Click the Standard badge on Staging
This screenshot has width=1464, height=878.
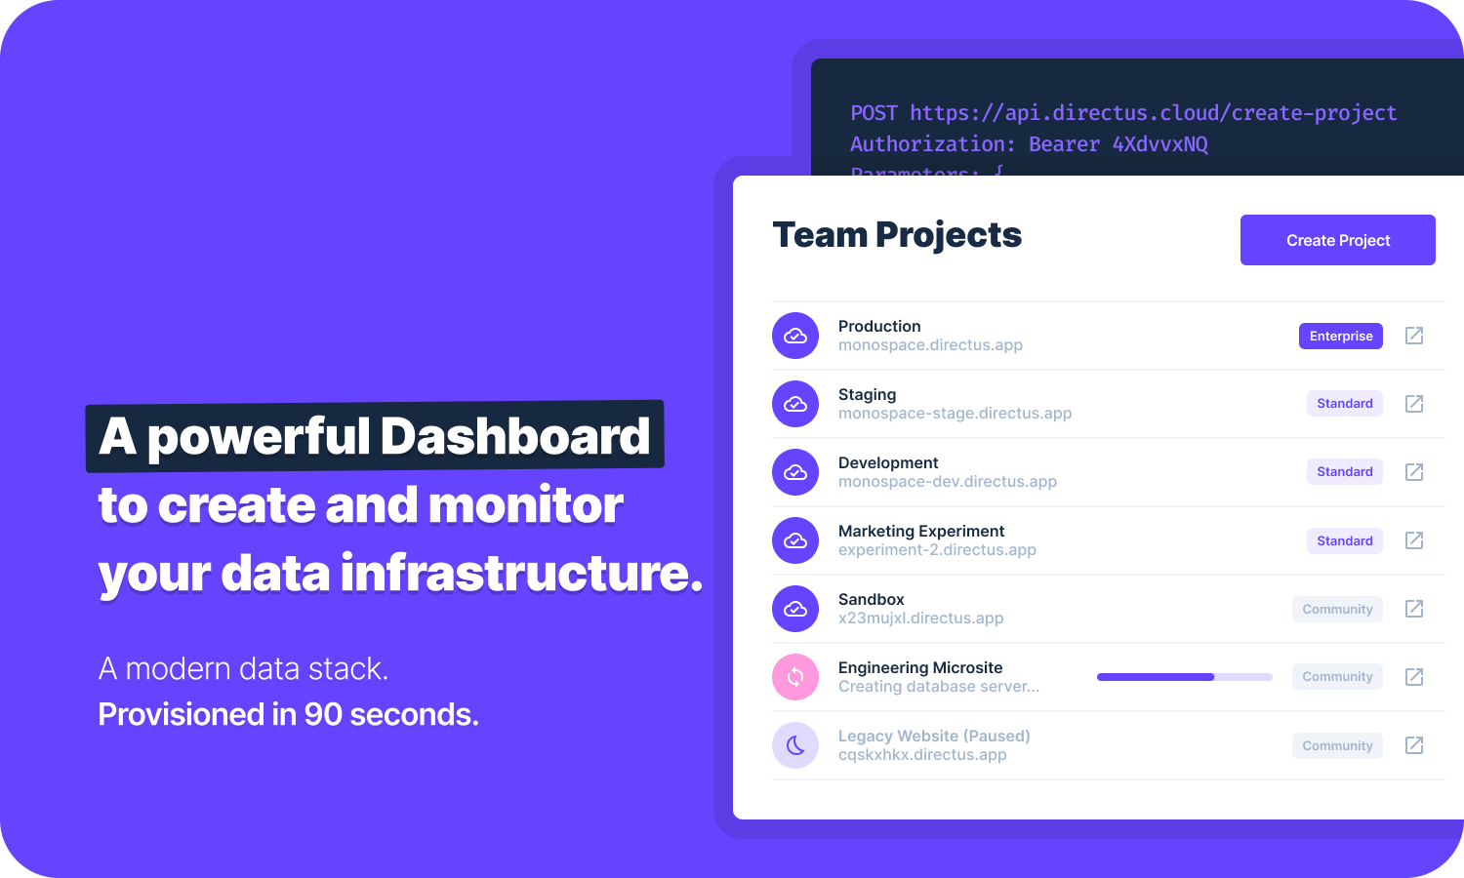[1345, 404]
